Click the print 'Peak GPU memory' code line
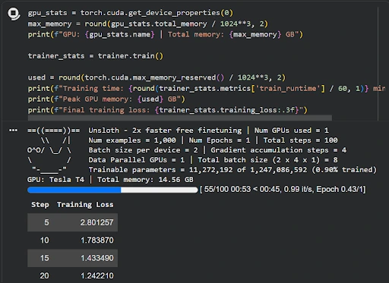 [106, 99]
